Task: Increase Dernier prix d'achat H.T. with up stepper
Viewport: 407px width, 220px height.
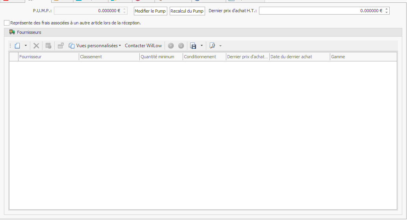Action: (x=387, y=9)
